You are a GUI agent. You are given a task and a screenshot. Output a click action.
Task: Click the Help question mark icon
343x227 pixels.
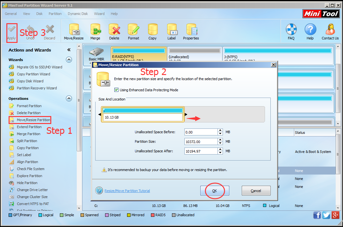point(310,30)
